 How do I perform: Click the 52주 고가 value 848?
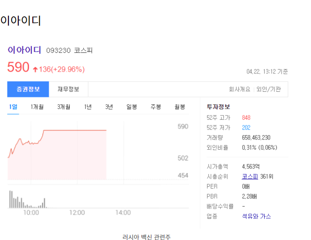(246, 118)
